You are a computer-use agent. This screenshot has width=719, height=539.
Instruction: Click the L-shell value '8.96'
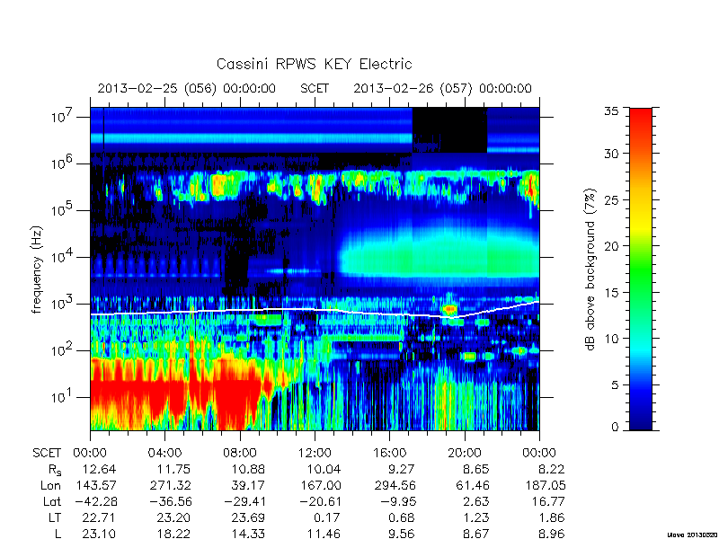coord(552,534)
